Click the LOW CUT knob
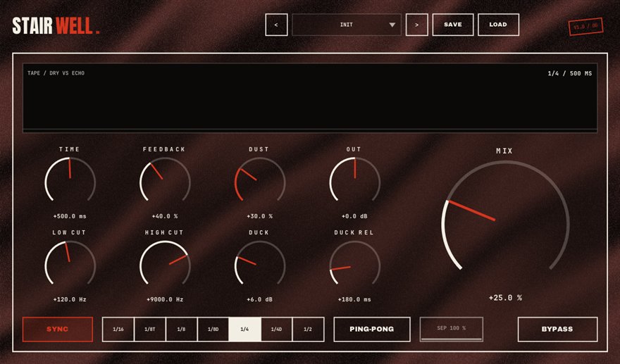This screenshot has height=364, width=620. (70, 263)
